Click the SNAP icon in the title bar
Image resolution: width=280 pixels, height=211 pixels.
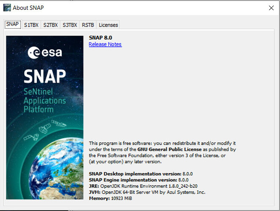click(7, 8)
